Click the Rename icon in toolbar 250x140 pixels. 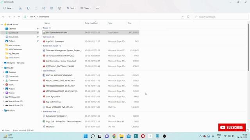coord(44,8)
